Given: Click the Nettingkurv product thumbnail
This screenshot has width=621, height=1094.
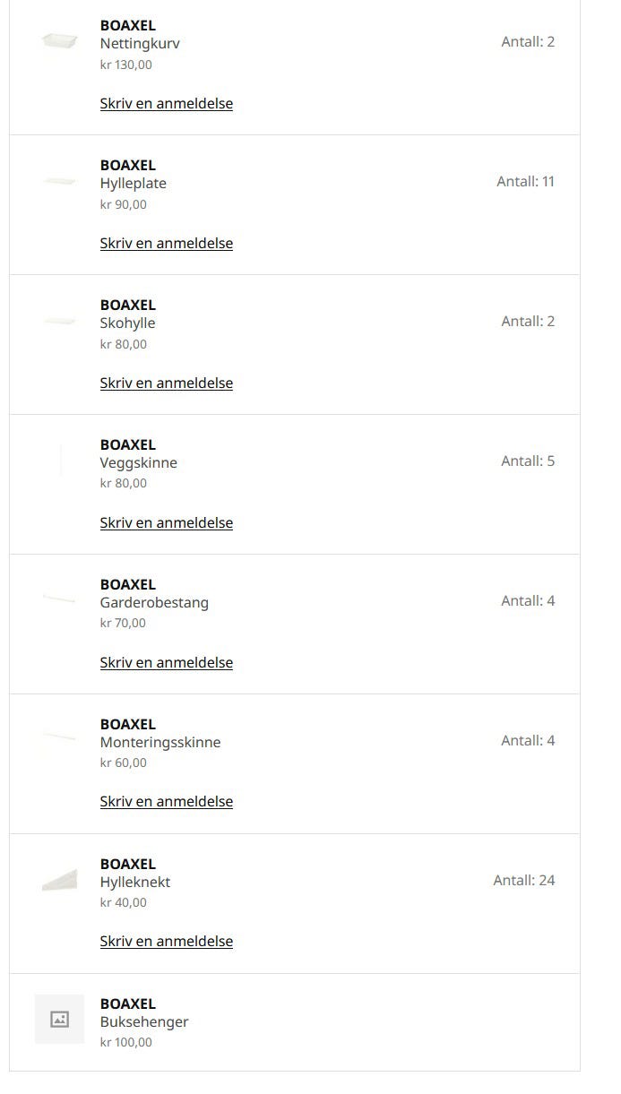Looking at the screenshot, I should click(59, 42).
